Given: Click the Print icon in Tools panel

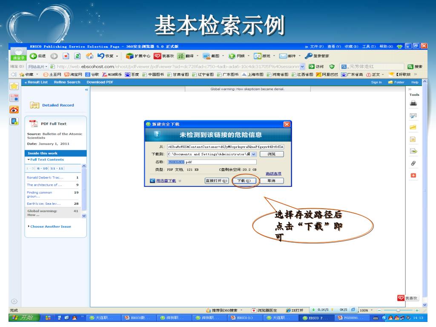Looking at the screenshot, I should coord(413,103).
